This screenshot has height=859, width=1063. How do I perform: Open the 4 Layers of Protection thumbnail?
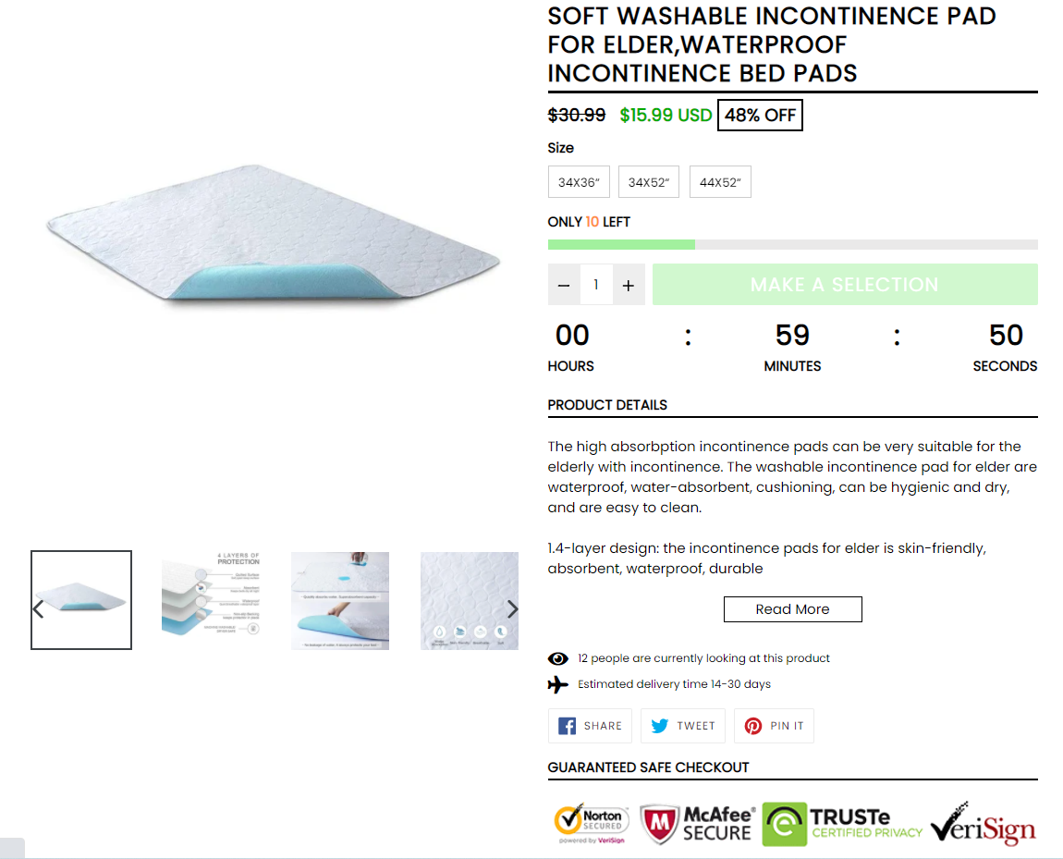click(x=211, y=600)
